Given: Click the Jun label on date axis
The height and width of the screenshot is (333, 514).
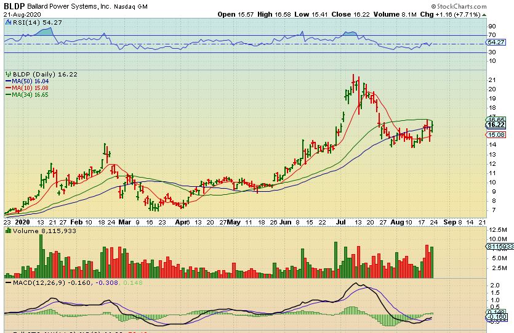Looking at the screenshot, I should click(286, 223).
